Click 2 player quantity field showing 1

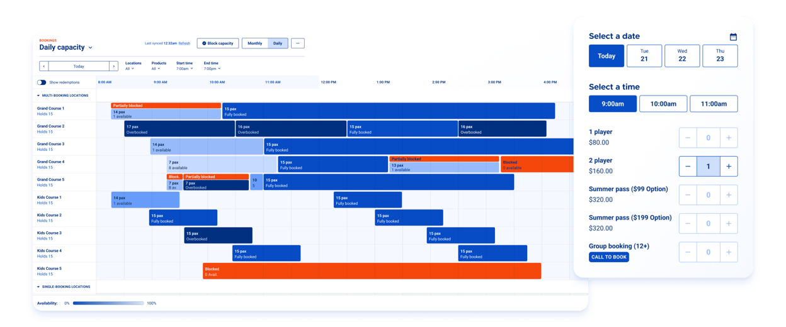[x=709, y=167]
